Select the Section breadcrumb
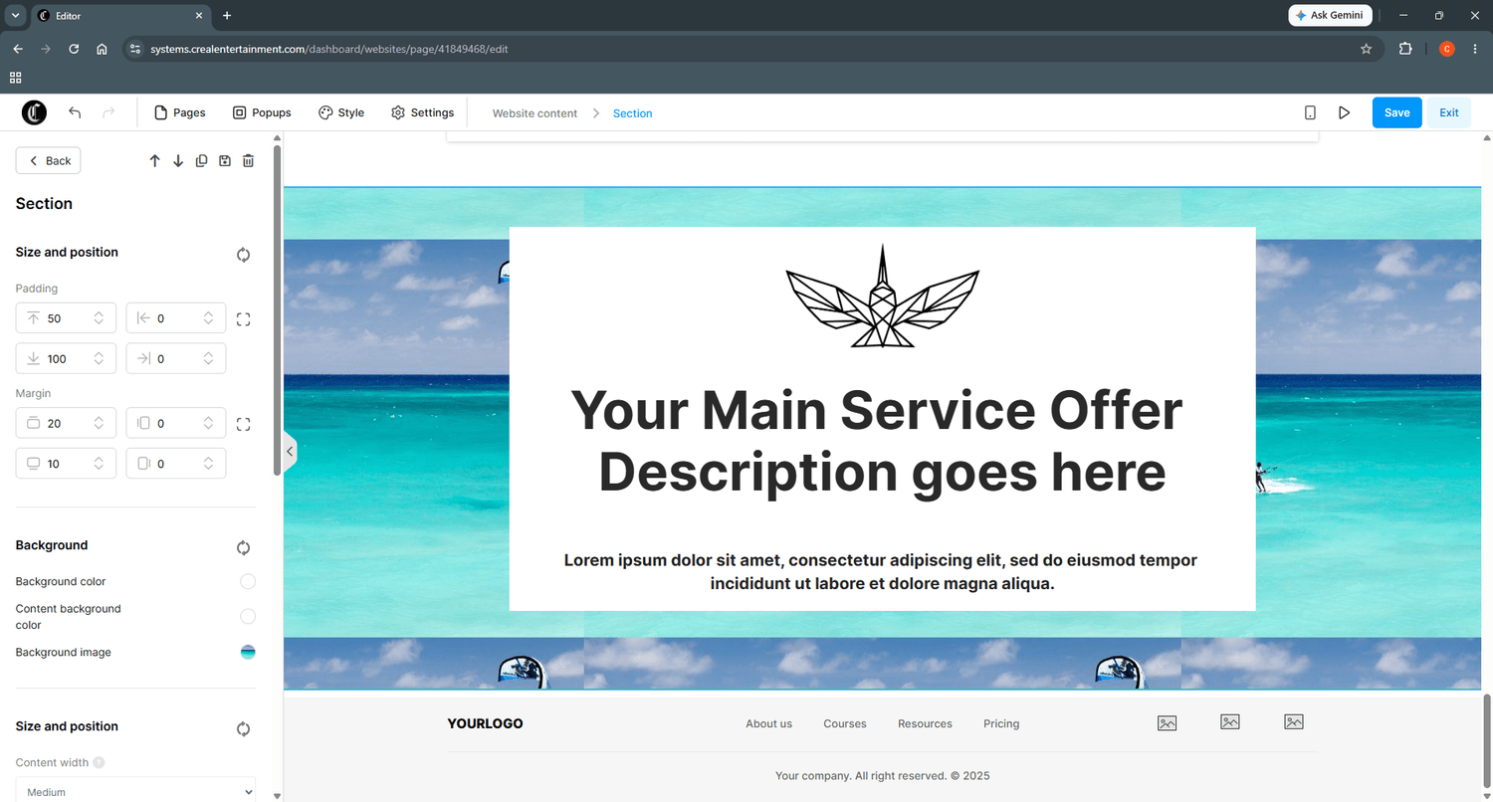This screenshot has width=1493, height=802. pos(632,113)
